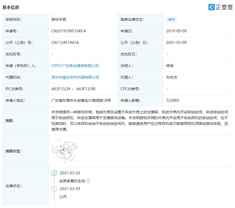Viewport: 235px width, 208px height.
Task: Click the 实质审查的生效 status text
Action: pyautogui.click(x=72, y=181)
